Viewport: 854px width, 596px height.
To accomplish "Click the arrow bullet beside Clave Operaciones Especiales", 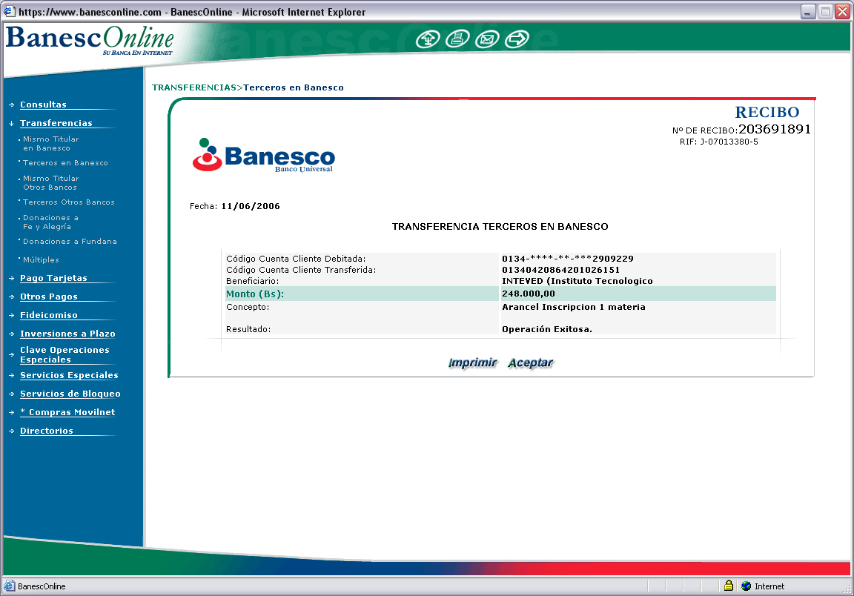I will coord(11,354).
